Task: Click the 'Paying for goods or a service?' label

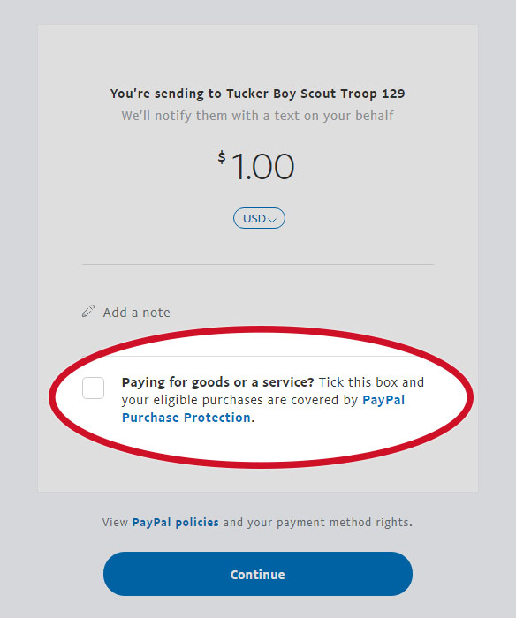Action: (x=217, y=382)
